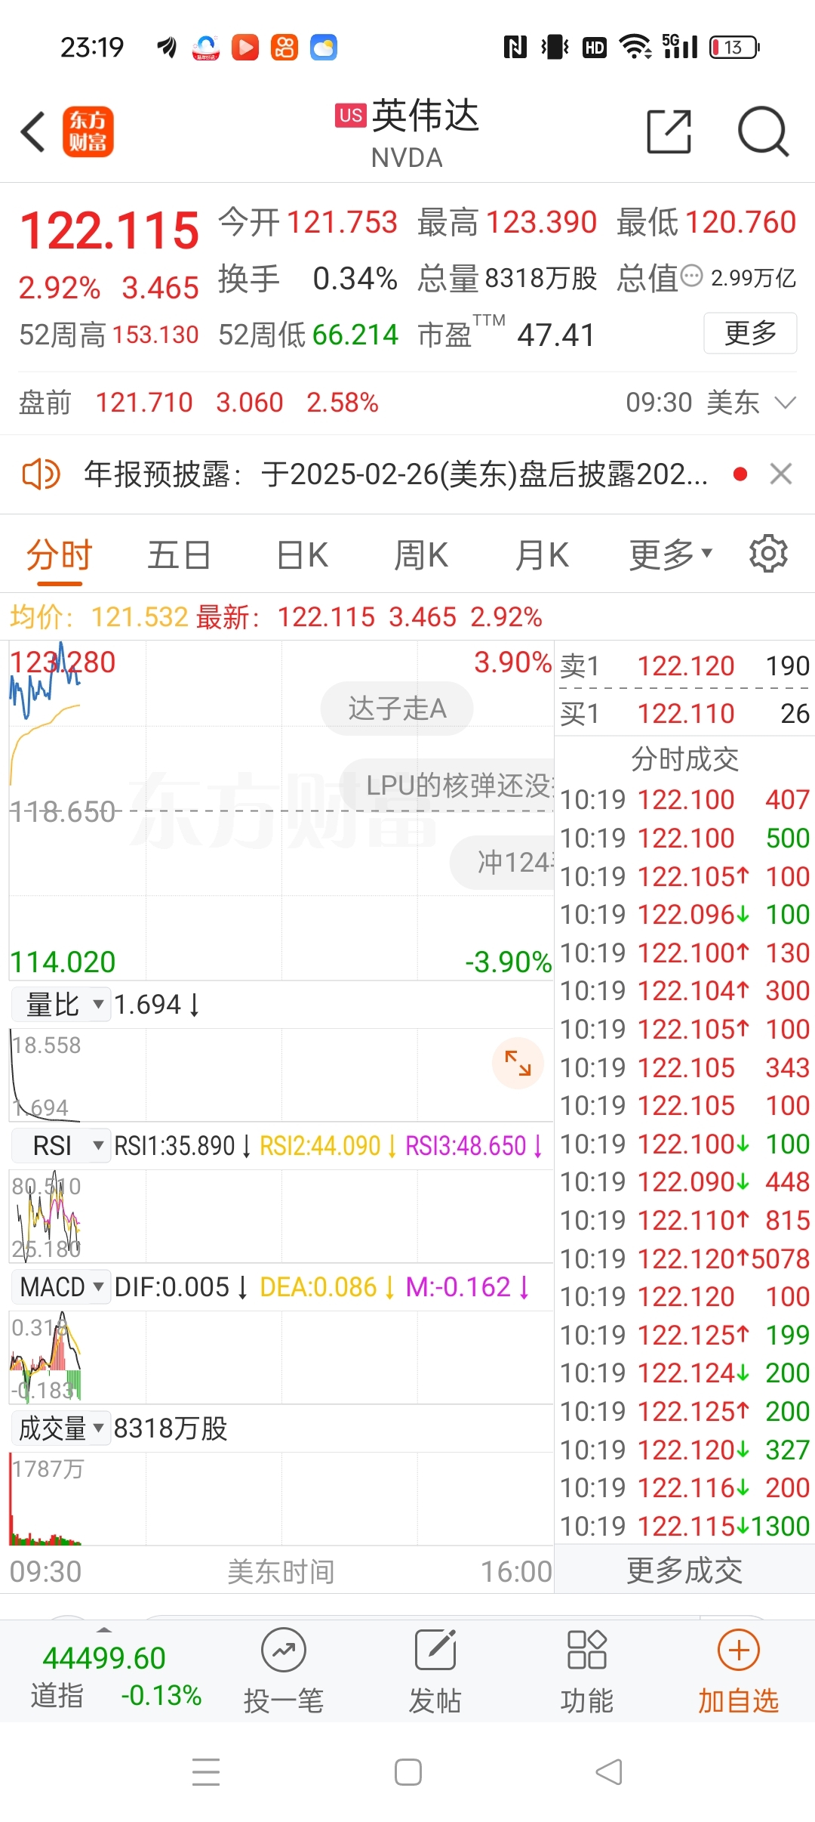Open 更多成交 trade list
The width and height of the screenshot is (815, 1822).
click(684, 1570)
